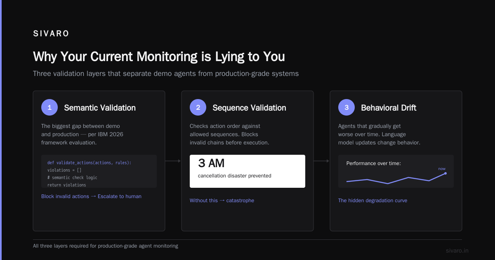Select the Semantic Validation heading
Viewport: 495px width, 260px height.
(x=100, y=108)
